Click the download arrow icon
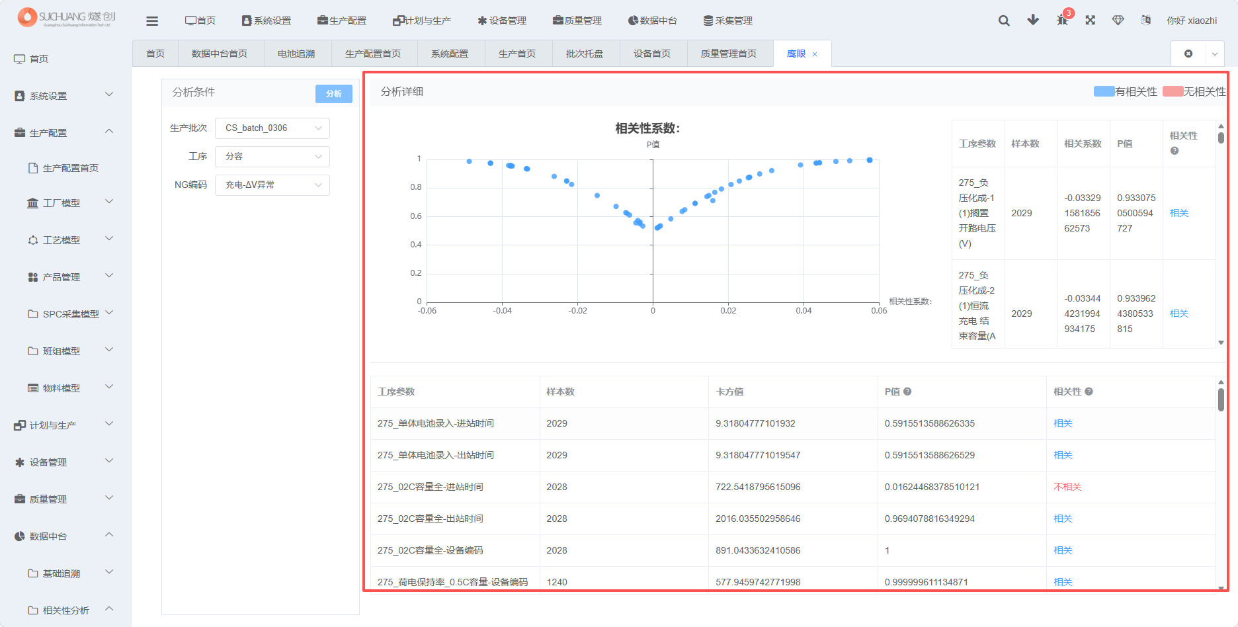The height and width of the screenshot is (627, 1238). (1033, 20)
